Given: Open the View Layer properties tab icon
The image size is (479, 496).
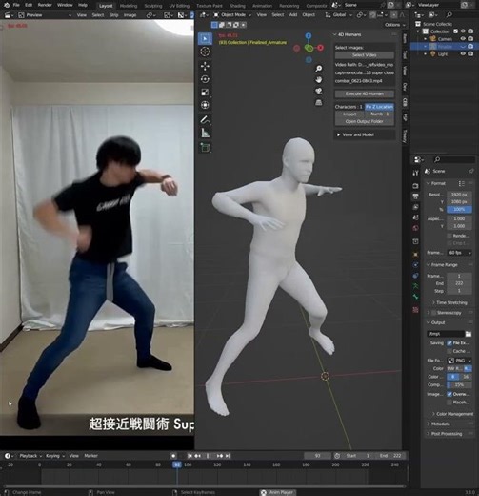Looking at the screenshot, I should pyautogui.click(x=415, y=207).
